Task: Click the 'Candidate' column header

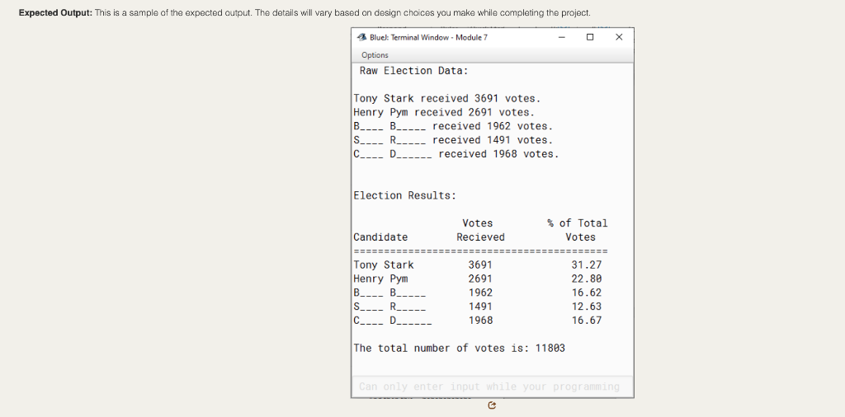Action: pyautogui.click(x=380, y=237)
